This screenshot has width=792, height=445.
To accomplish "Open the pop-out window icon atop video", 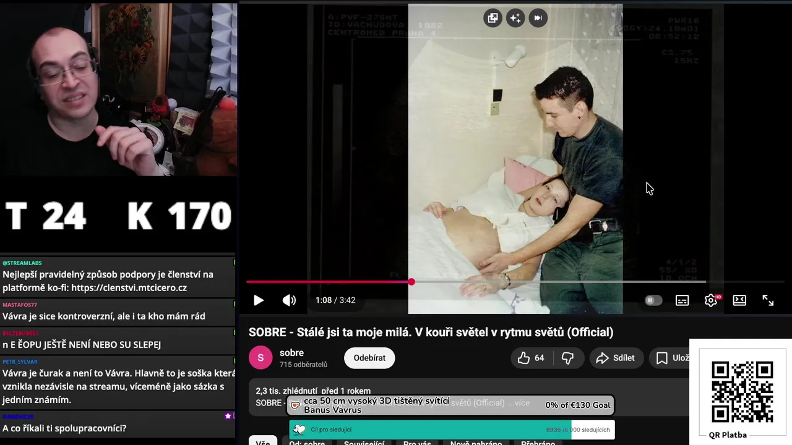I will click(493, 18).
